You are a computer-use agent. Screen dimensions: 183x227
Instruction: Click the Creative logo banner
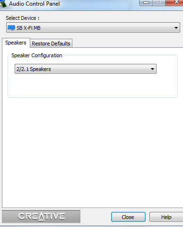pos(41,217)
